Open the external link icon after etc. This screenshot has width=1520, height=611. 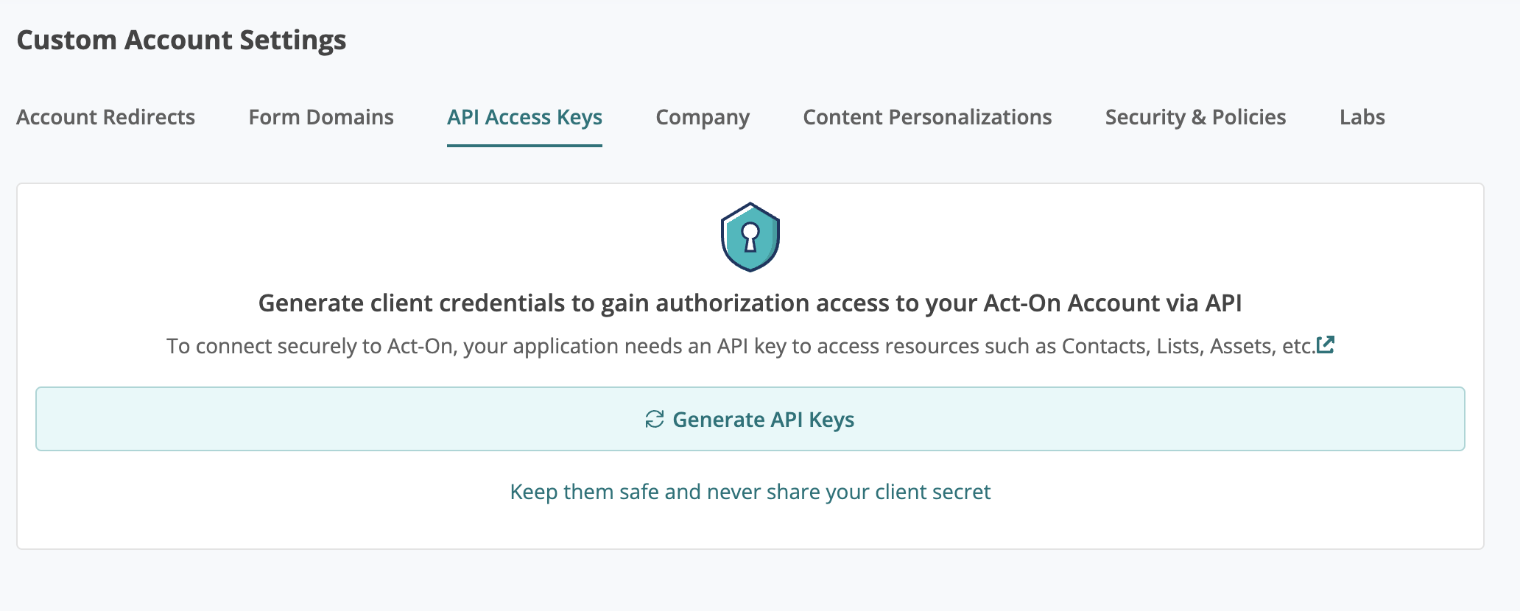coord(1326,345)
